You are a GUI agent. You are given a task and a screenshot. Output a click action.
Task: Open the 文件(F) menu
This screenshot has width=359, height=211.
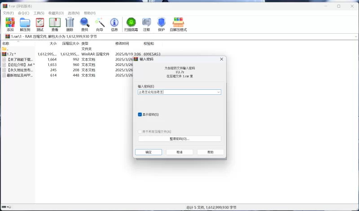click(x=8, y=13)
